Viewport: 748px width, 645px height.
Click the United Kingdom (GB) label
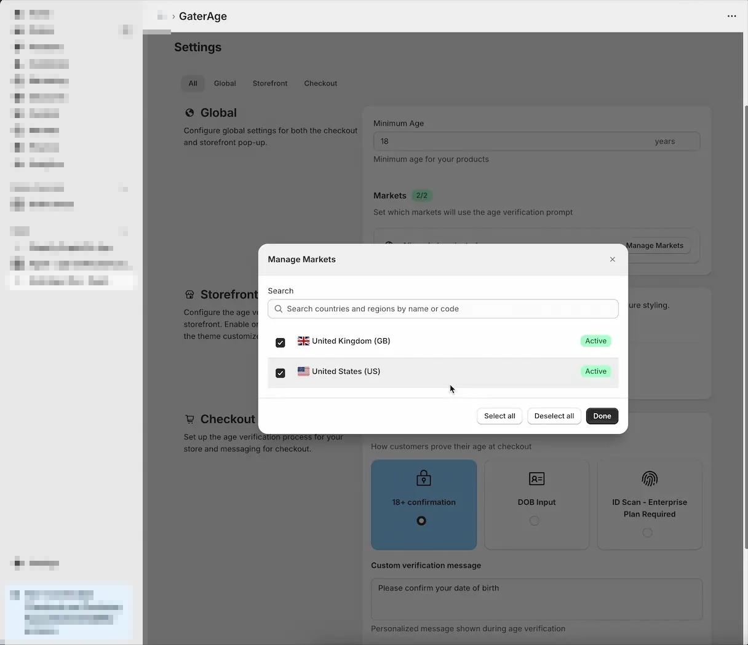pyautogui.click(x=351, y=341)
